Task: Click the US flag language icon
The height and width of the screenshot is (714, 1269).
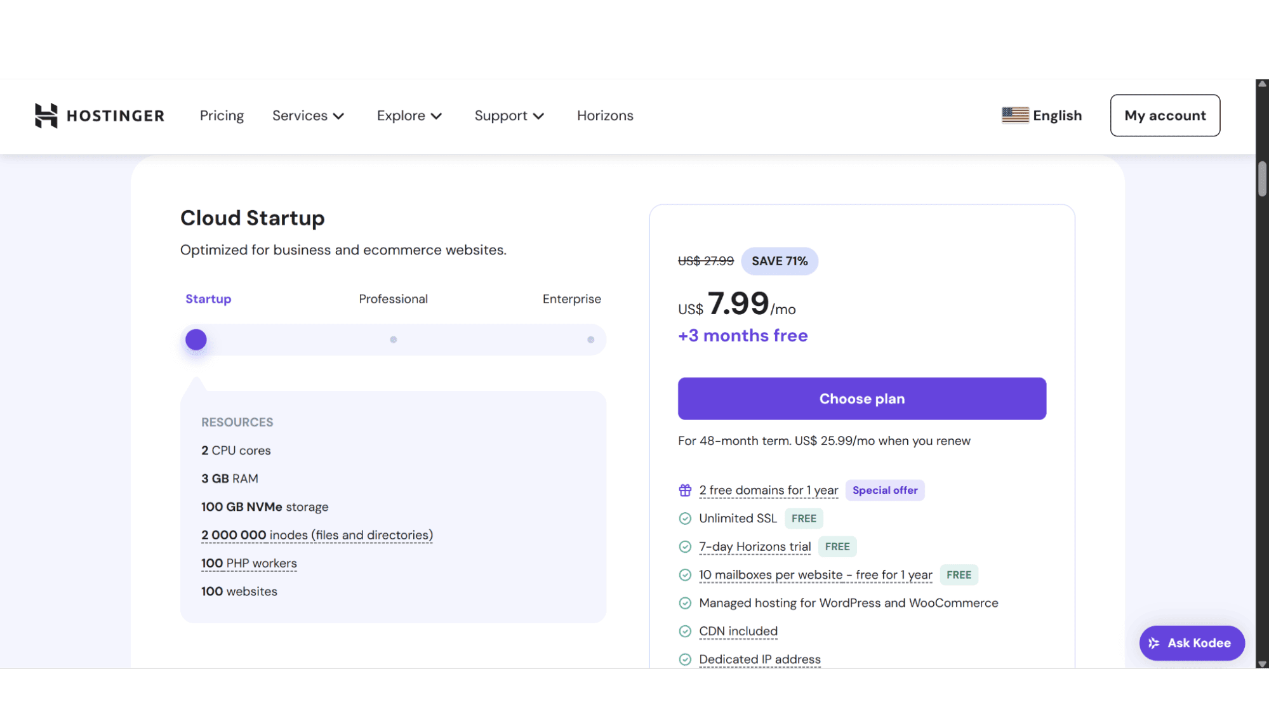Action: click(1015, 115)
